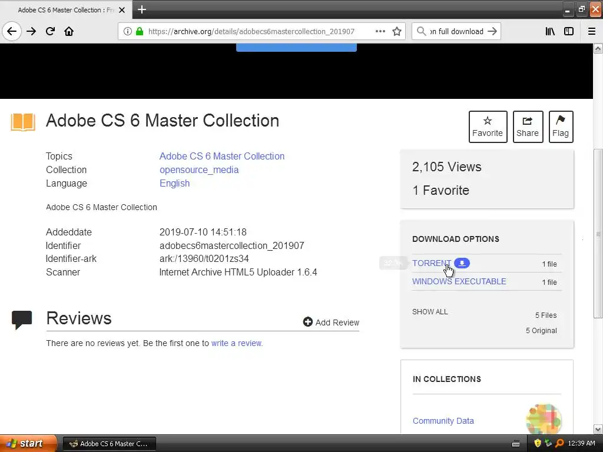603x452 pixels.
Task: Open the write a review link
Action: pos(237,343)
